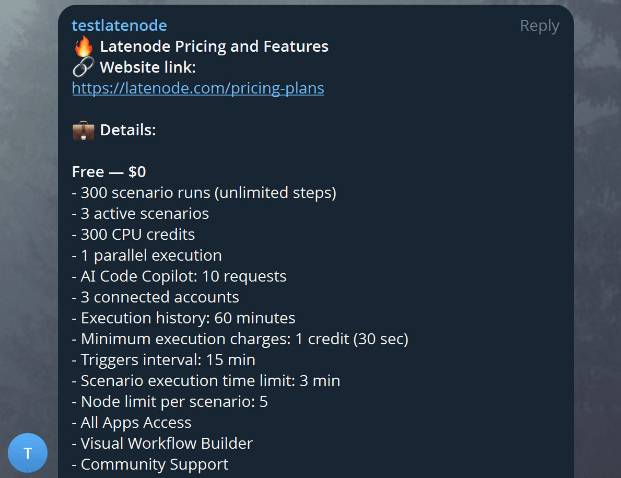Click the 'Node limit per scenario: 5' line
Viewport: 621px width, 478px height.
pyautogui.click(x=170, y=402)
